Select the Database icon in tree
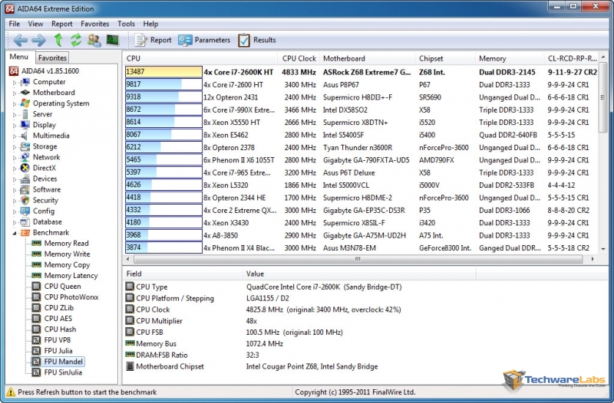 (25, 222)
